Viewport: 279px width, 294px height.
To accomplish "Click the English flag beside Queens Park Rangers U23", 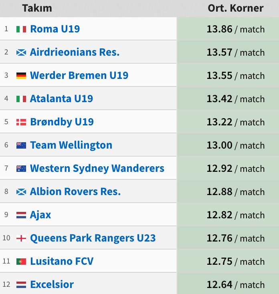I will click(21, 238).
